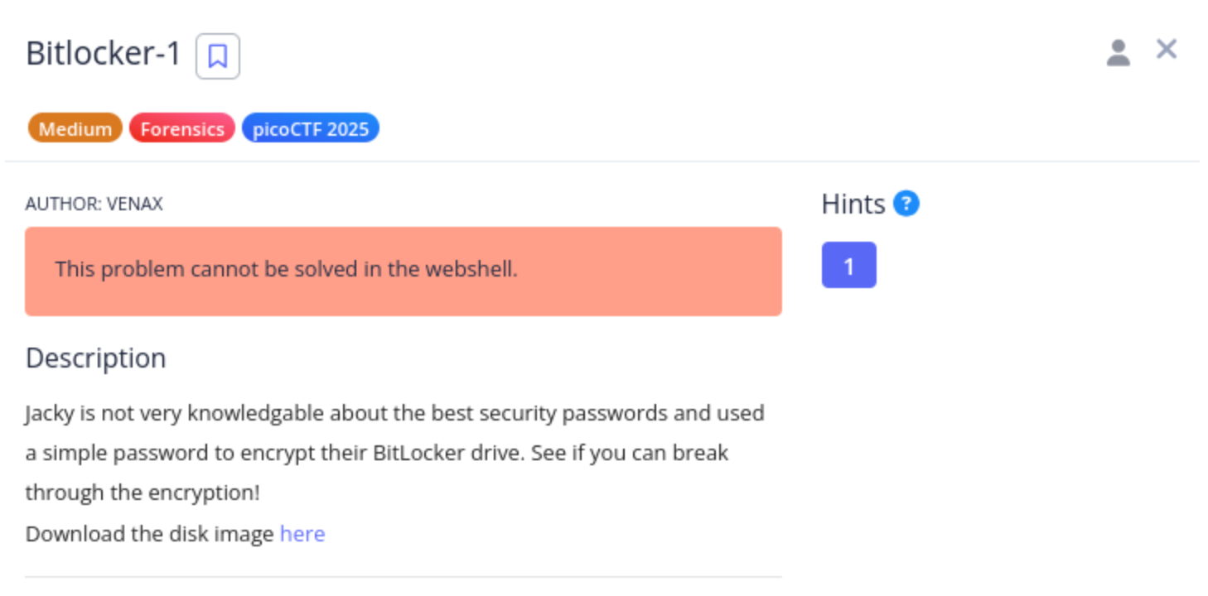
Task: Open the "here" disk image download link
Action: coord(302,534)
